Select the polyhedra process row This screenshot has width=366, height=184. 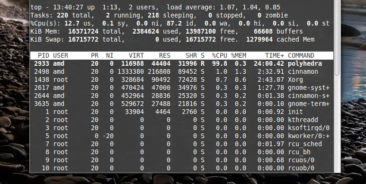click(x=182, y=63)
